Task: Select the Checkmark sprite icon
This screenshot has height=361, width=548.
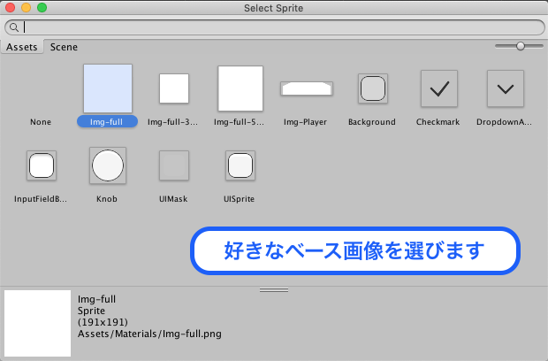Action: coord(438,88)
